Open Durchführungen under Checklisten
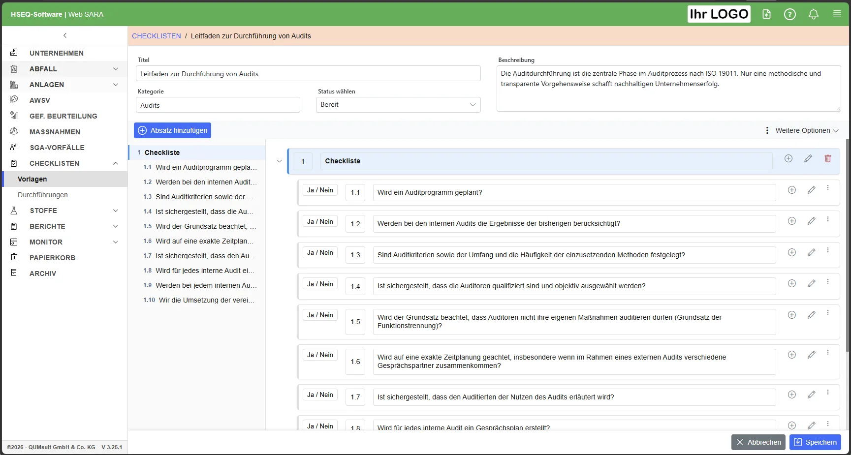This screenshot has height=455, width=851. (x=43, y=195)
